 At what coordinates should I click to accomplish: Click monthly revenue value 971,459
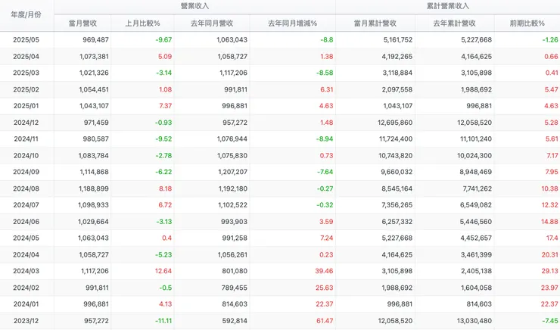(95, 123)
